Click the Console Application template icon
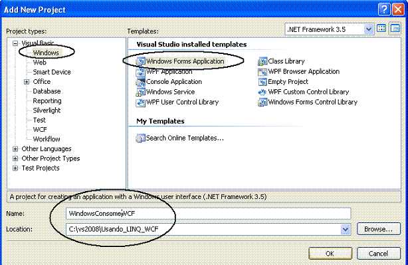 tap(140, 82)
